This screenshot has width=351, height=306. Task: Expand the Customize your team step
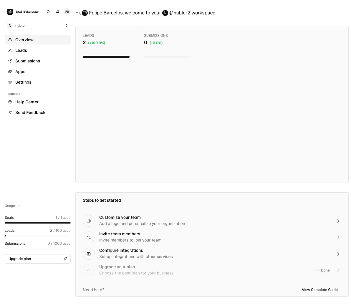(x=338, y=221)
